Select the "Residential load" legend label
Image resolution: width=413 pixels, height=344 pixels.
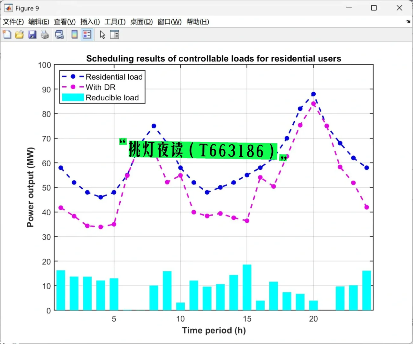click(x=114, y=77)
